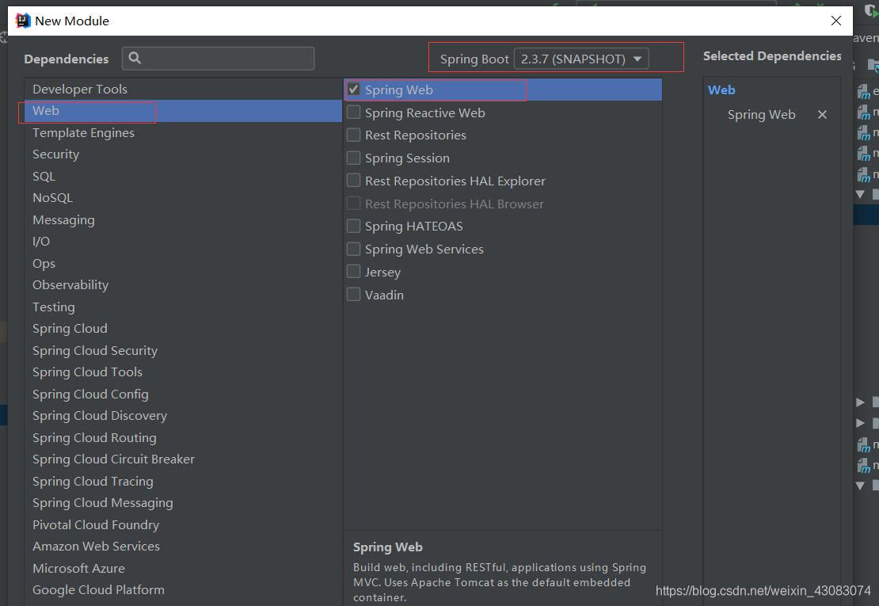Enable the Spring Web Services checkbox
The width and height of the screenshot is (879, 606).
tap(354, 249)
